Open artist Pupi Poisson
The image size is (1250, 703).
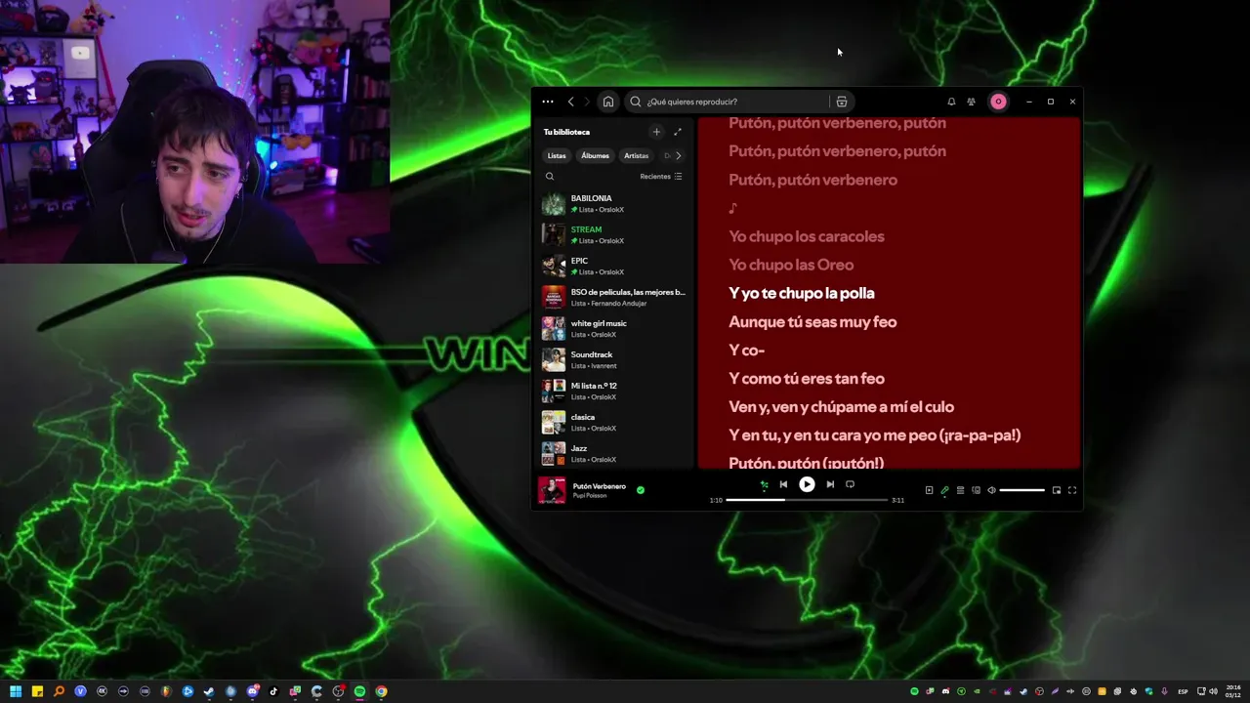coord(590,496)
